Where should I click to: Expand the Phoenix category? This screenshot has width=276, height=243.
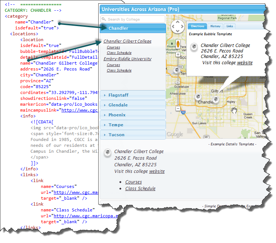click(x=133, y=115)
